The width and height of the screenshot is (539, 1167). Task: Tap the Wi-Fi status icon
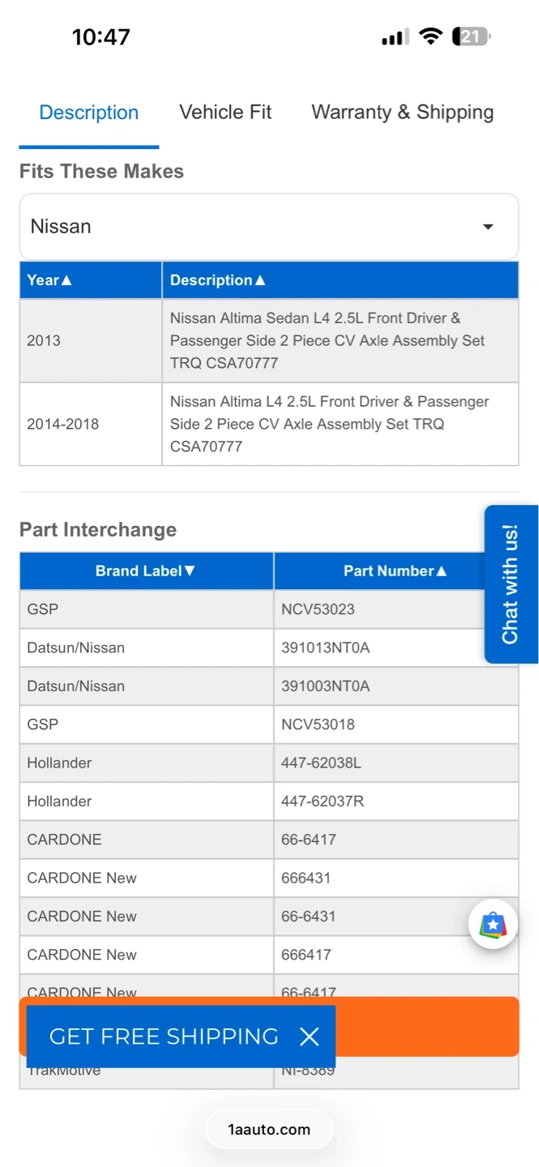(431, 36)
